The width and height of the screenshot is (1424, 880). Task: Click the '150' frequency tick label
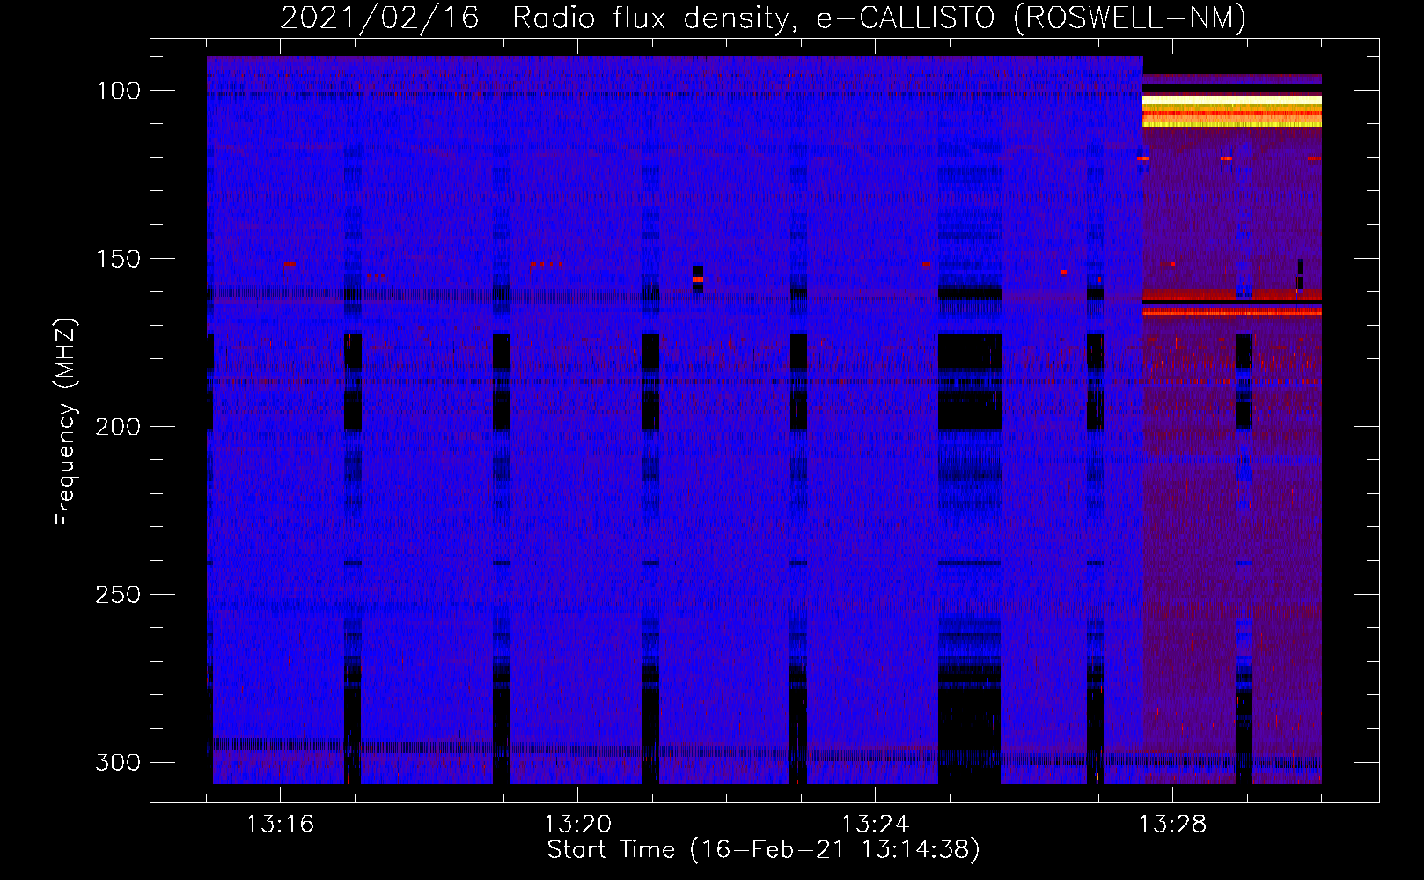(117, 259)
